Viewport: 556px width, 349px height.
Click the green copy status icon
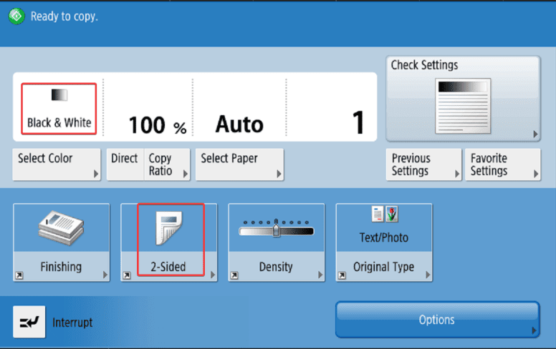pos(17,16)
